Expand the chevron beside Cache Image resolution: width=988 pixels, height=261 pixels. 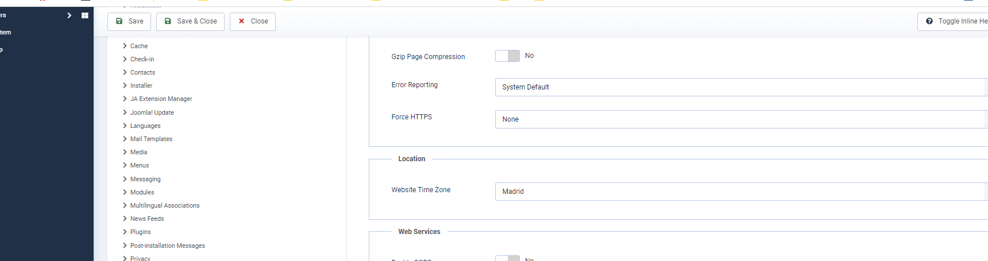tap(125, 46)
